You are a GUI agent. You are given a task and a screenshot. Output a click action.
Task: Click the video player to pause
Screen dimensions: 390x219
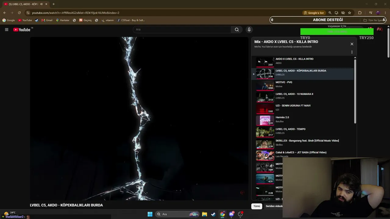tap(139, 119)
